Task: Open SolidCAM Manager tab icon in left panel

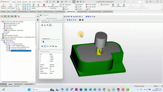Action: pyautogui.click(x=19, y=16)
